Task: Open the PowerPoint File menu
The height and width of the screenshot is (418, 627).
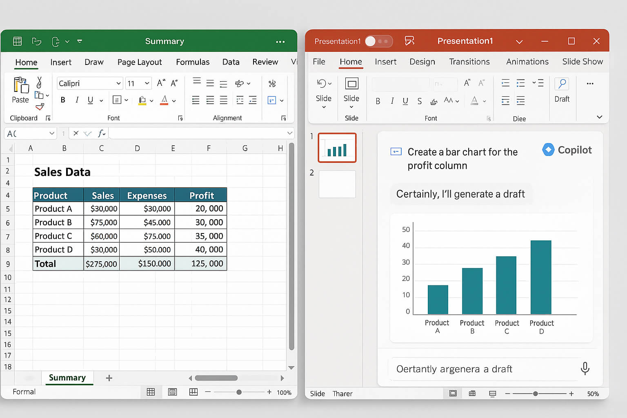Action: tap(319, 62)
